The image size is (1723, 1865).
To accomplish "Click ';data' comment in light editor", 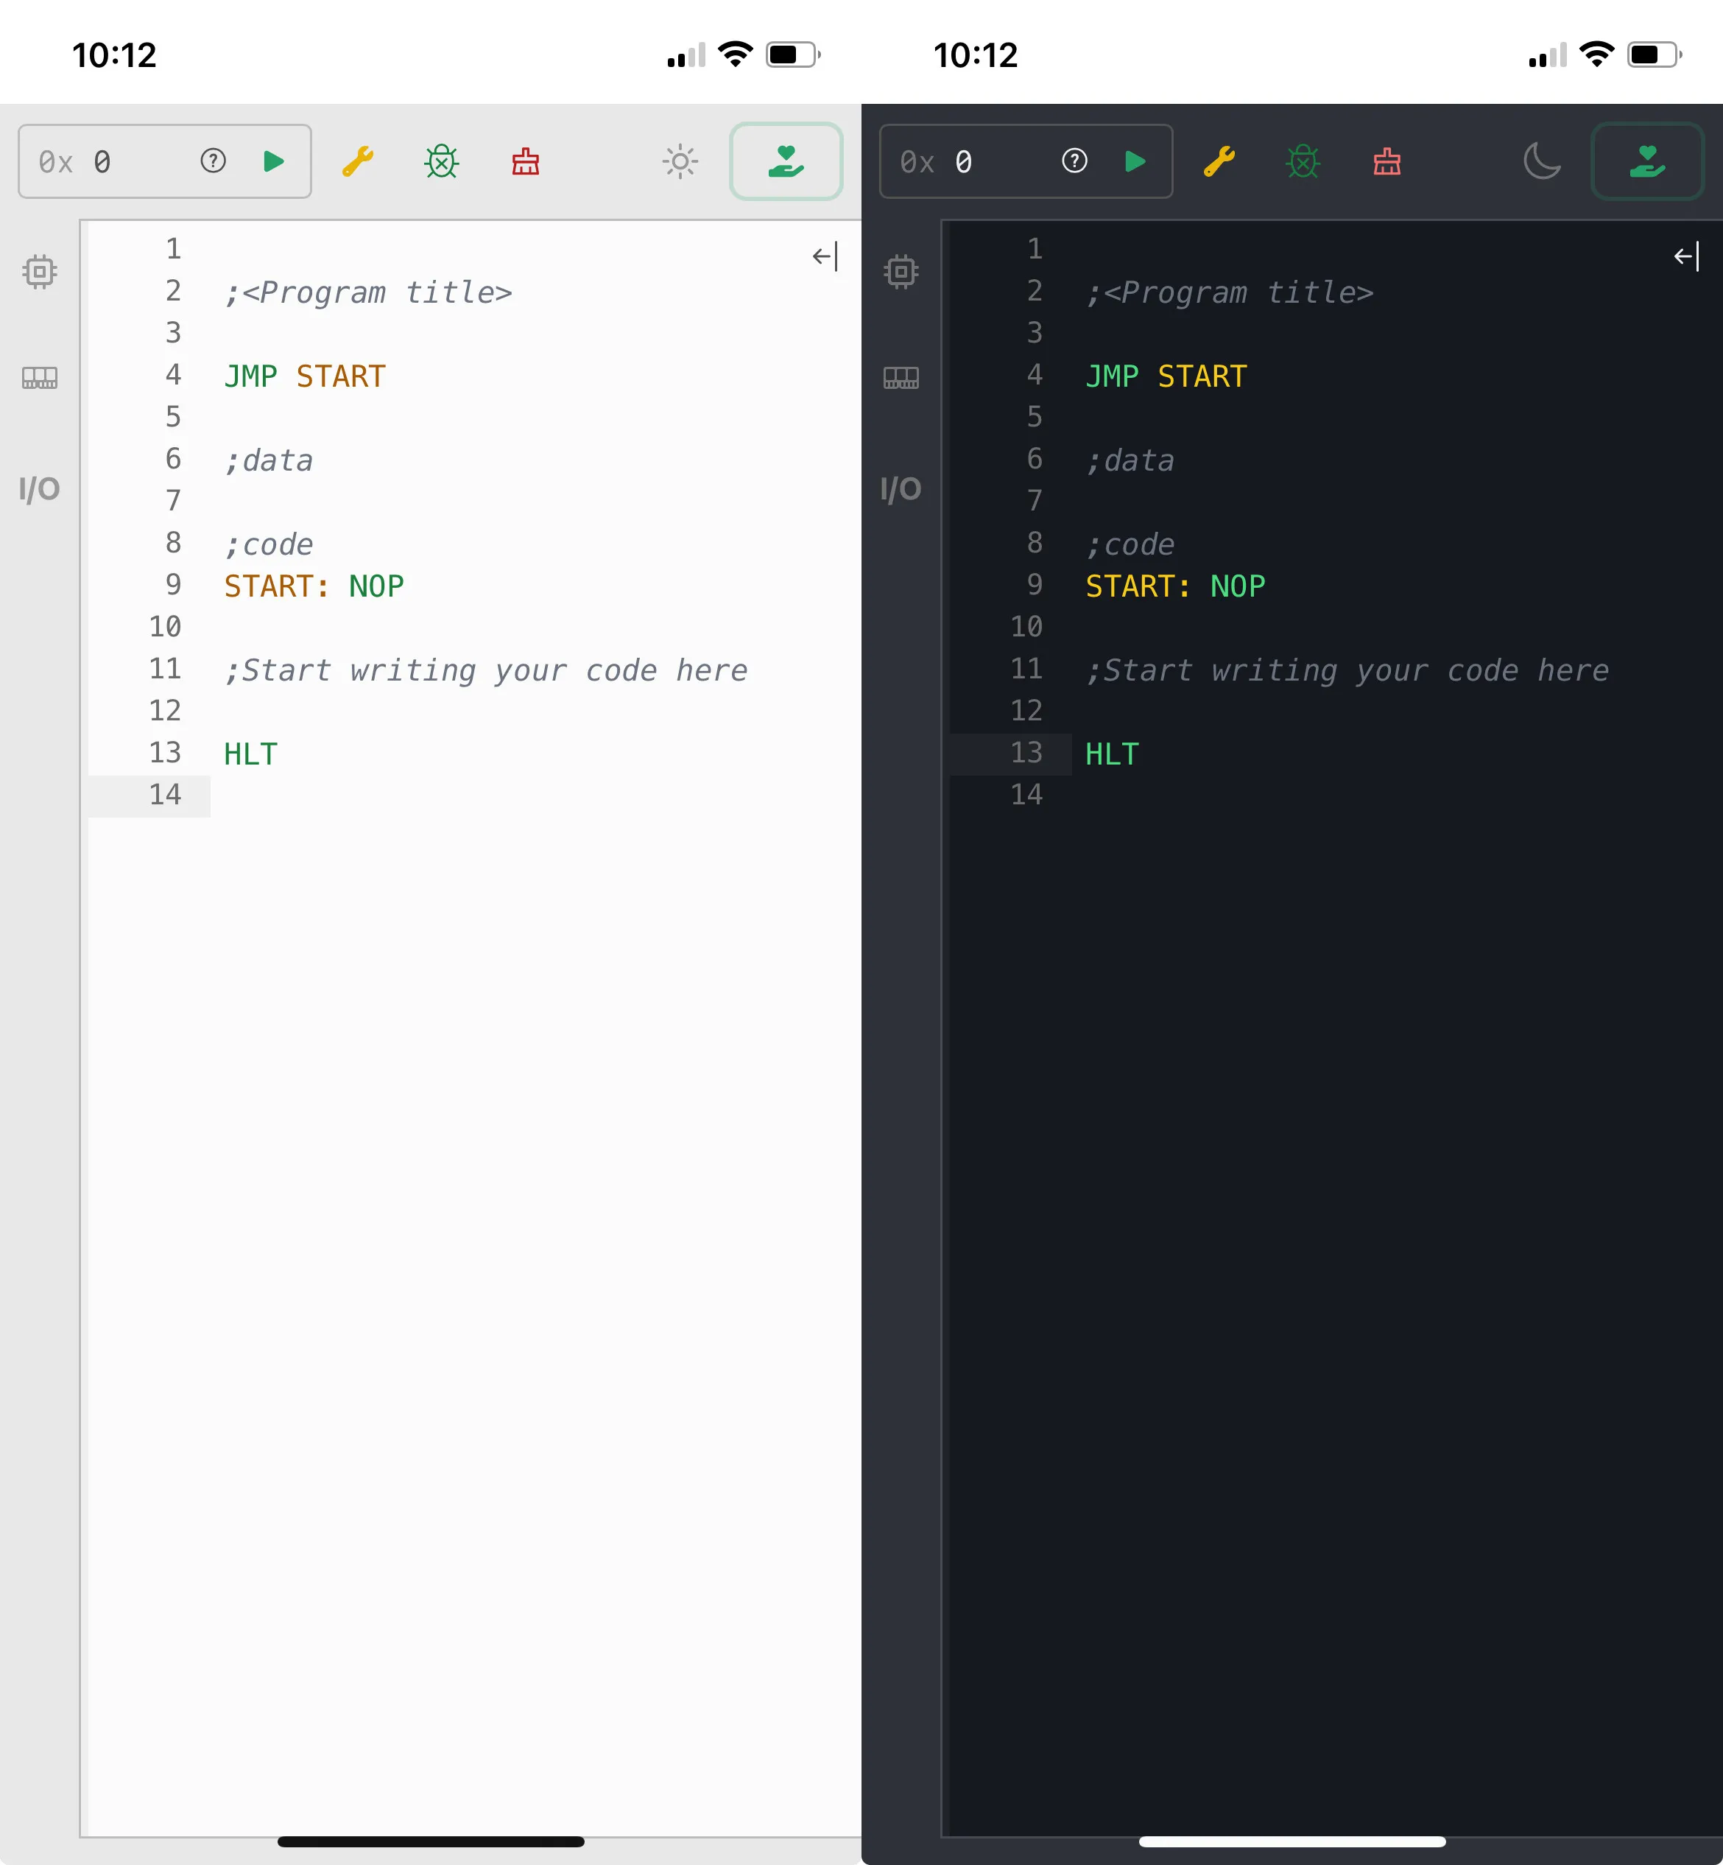I will click(x=269, y=460).
